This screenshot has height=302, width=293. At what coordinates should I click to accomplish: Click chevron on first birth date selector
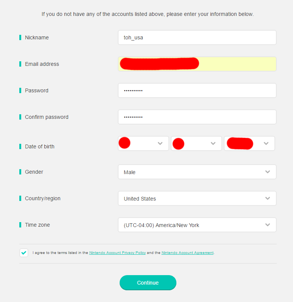(160, 143)
